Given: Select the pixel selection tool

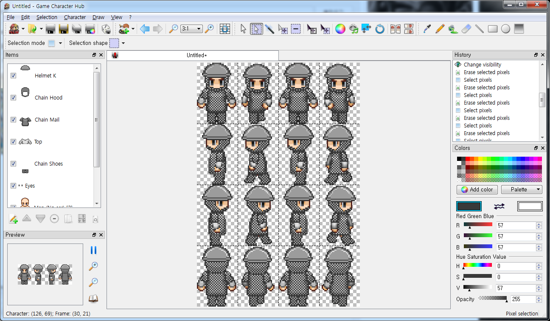Looking at the screenshot, I should [x=256, y=29].
